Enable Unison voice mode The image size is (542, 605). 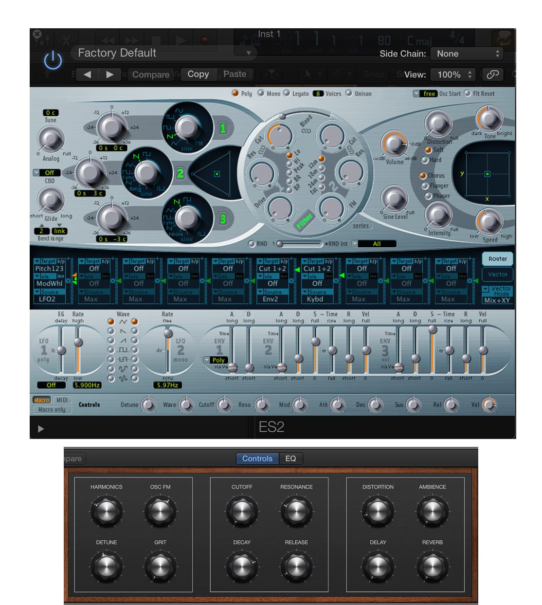point(349,93)
